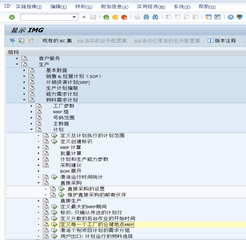246x240 pixels.
Task: Click the 版本注释 button
Action: [x=222, y=41]
